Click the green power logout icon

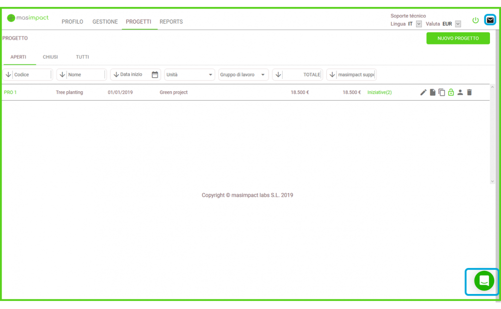[x=475, y=21]
